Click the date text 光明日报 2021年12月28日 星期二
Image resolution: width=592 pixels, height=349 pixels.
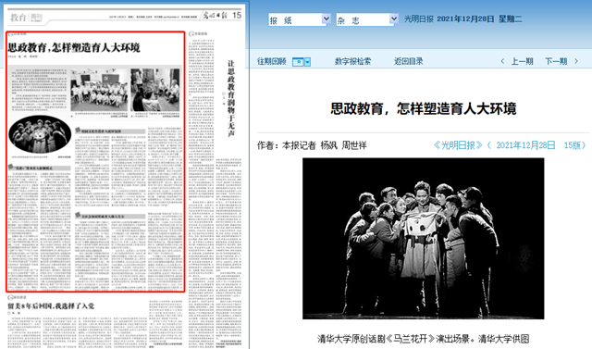[x=462, y=19]
